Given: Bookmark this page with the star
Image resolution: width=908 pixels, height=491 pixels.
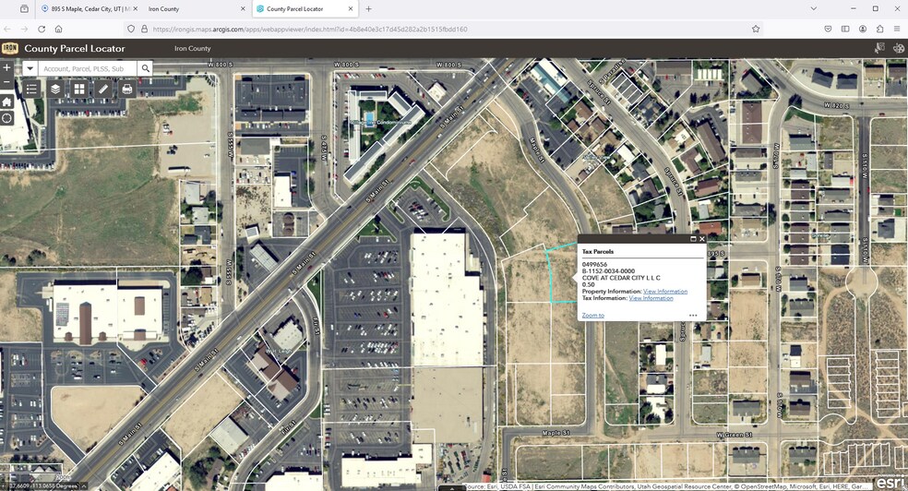Looking at the screenshot, I should point(756,29).
